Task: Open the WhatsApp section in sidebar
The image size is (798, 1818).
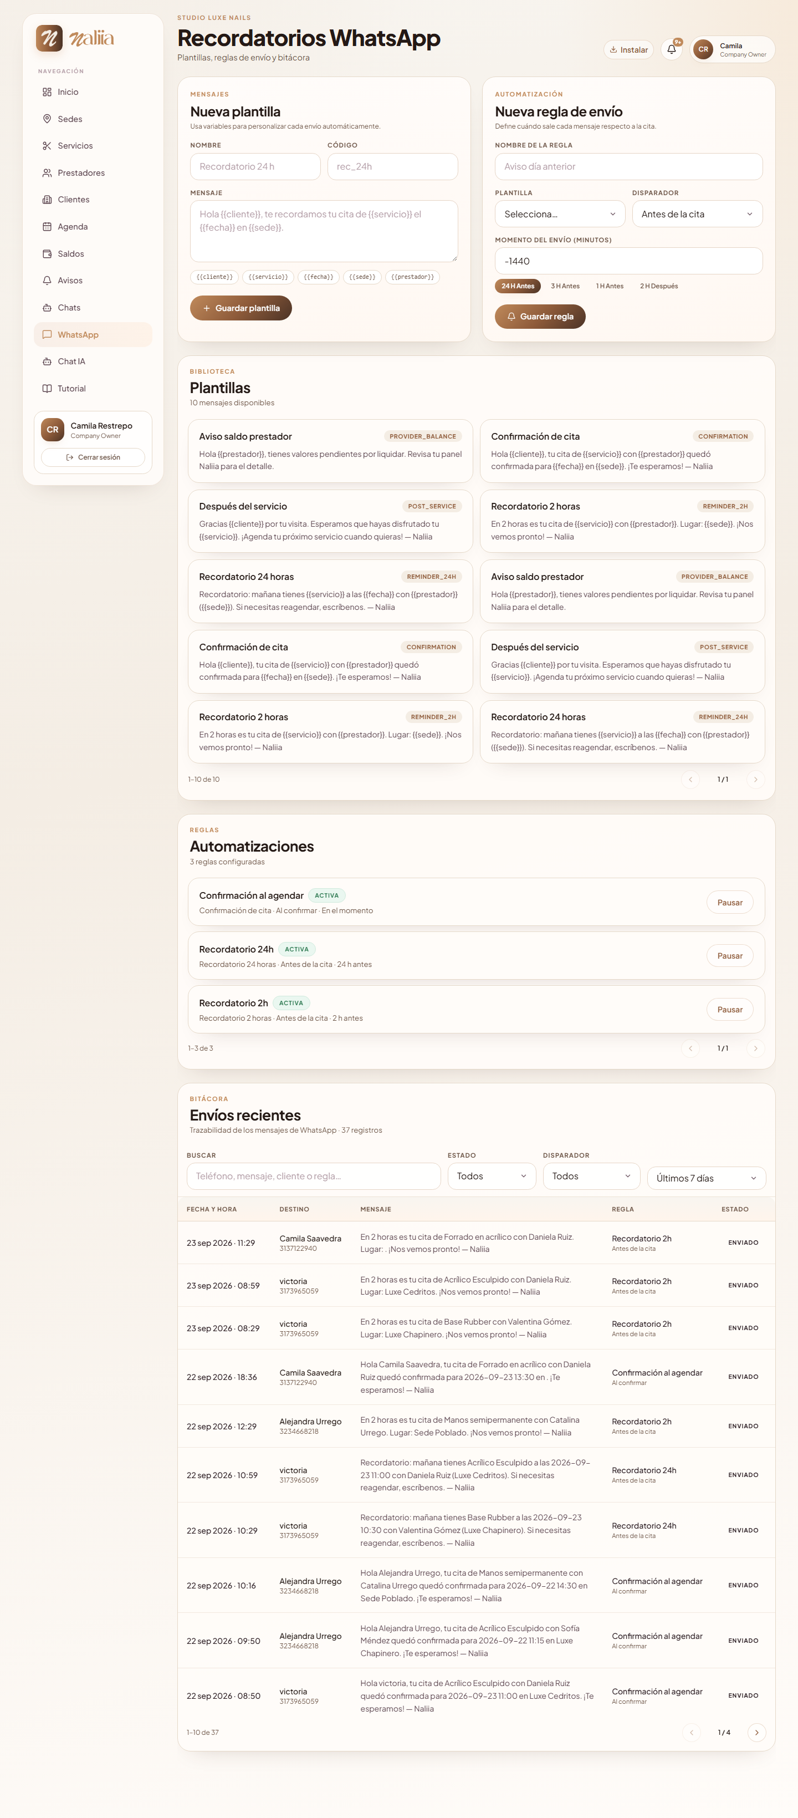Action: click(x=93, y=334)
